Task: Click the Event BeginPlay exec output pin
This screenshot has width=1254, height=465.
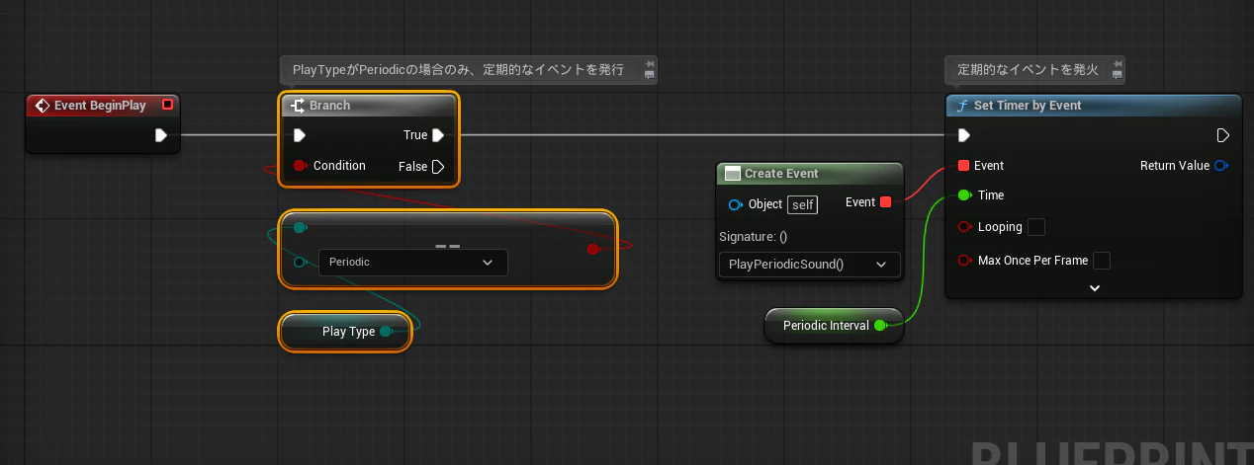Action: 161,135
